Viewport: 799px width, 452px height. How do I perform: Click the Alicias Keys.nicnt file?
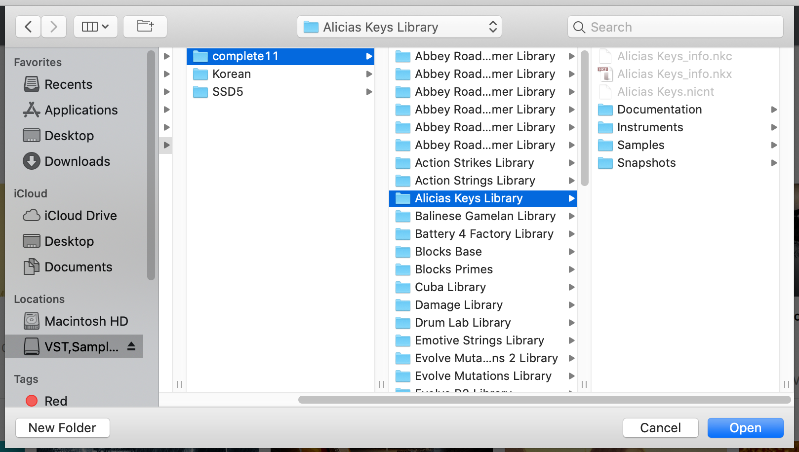pyautogui.click(x=685, y=92)
